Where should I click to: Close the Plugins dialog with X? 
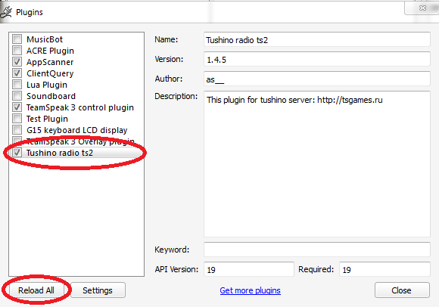click(422, 8)
